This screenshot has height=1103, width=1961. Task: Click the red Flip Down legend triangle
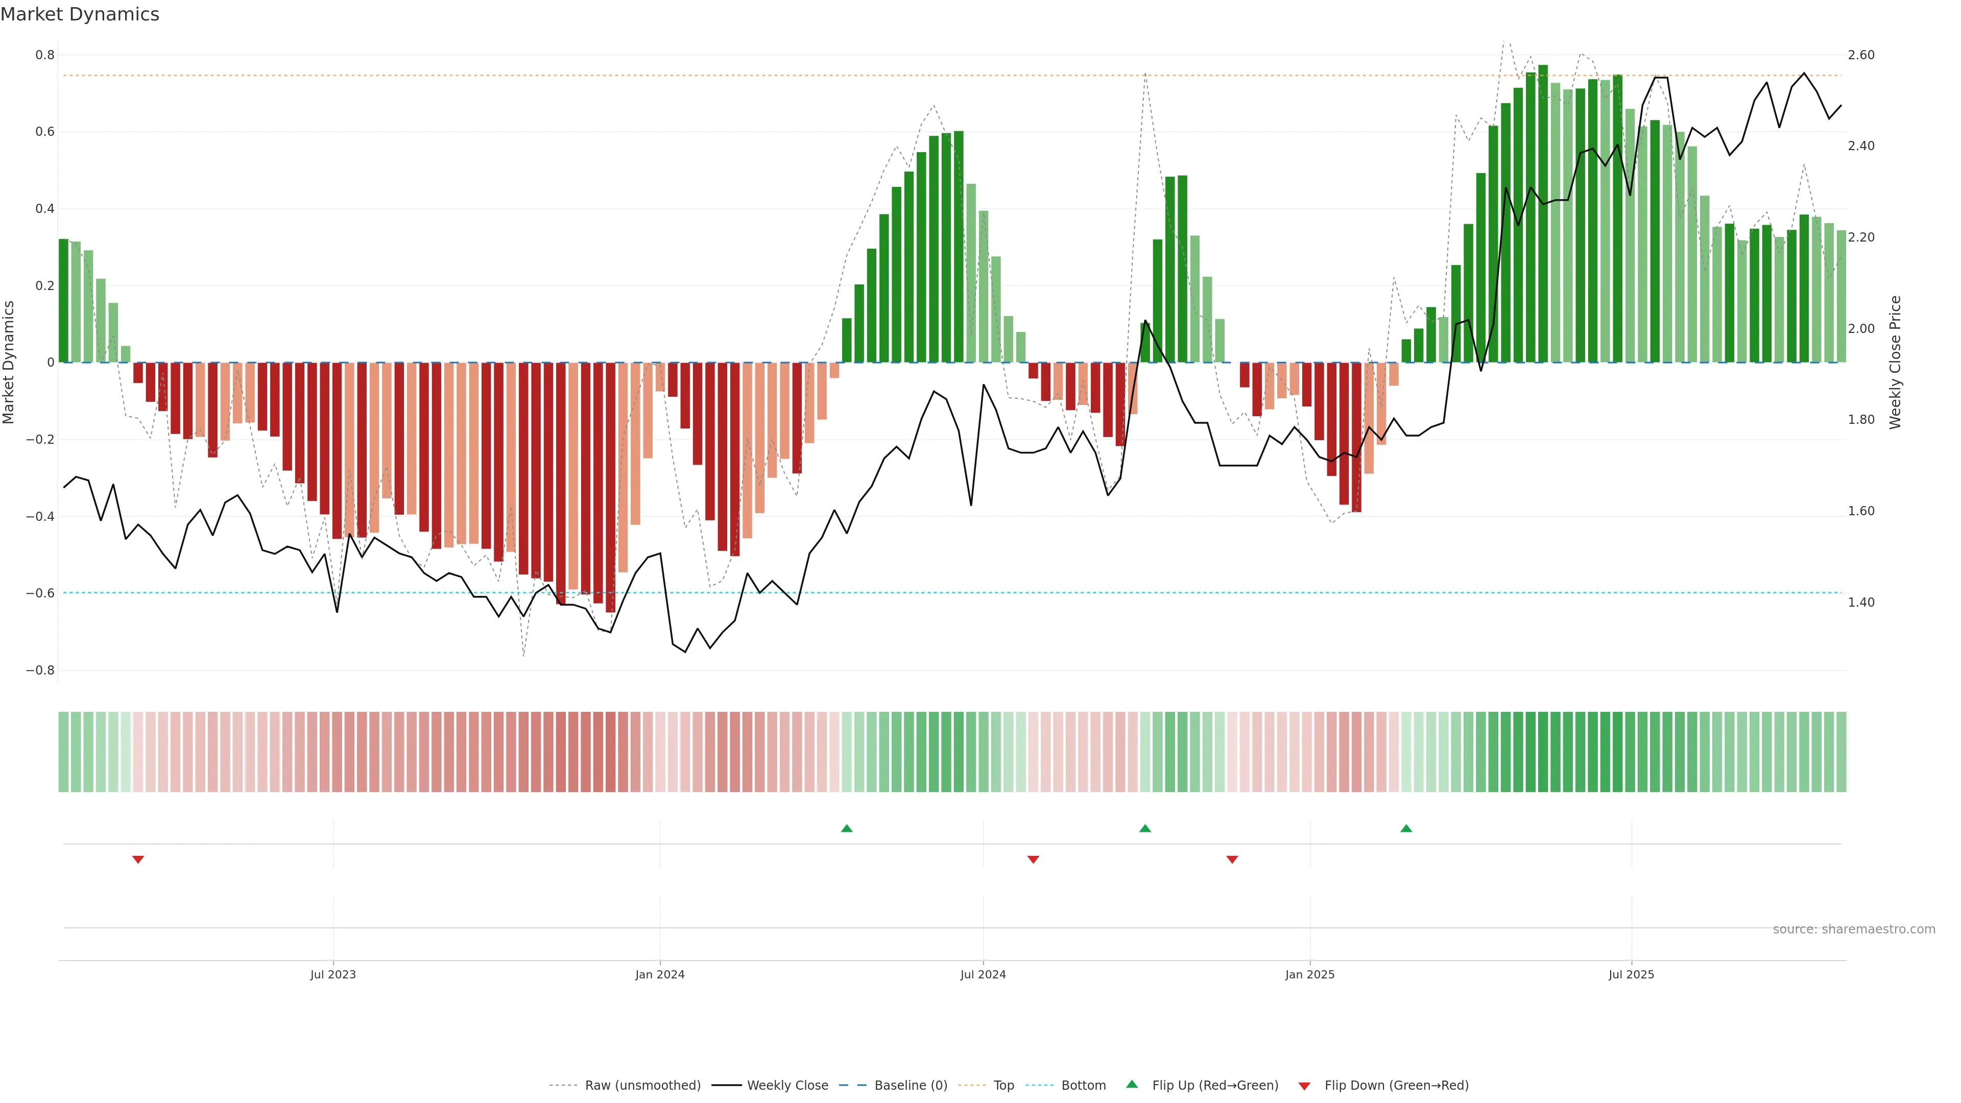click(x=1304, y=1086)
